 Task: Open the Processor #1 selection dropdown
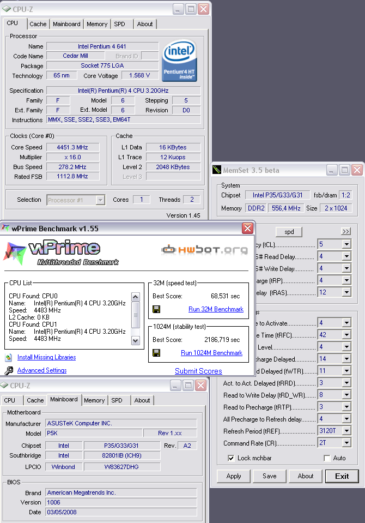tap(100, 200)
